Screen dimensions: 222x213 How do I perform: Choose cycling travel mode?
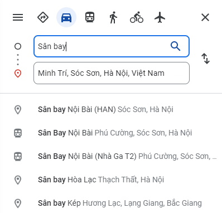click(137, 17)
